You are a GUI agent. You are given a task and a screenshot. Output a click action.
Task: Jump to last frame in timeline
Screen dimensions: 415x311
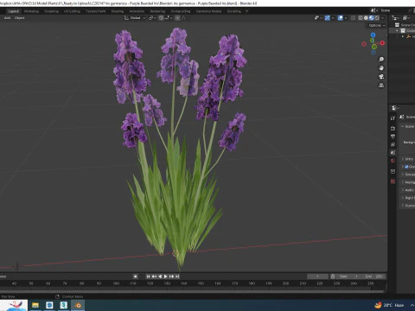tap(177, 276)
